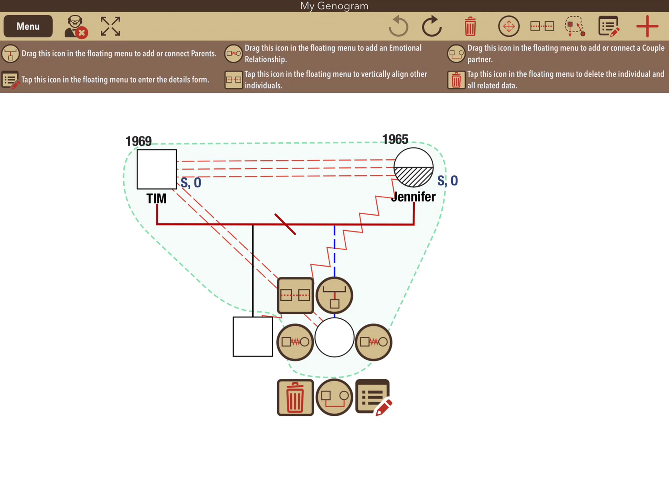This screenshot has width=669, height=502.
Task: Tap the left emotional relationship floating icon
Action: [295, 342]
